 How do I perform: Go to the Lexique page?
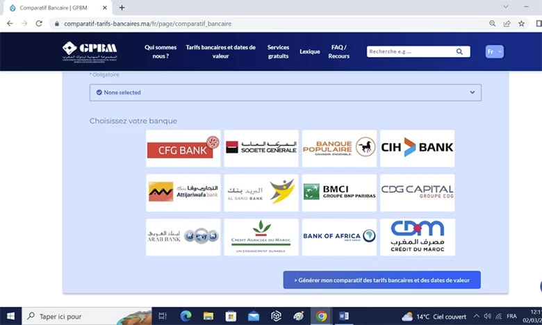coord(310,52)
